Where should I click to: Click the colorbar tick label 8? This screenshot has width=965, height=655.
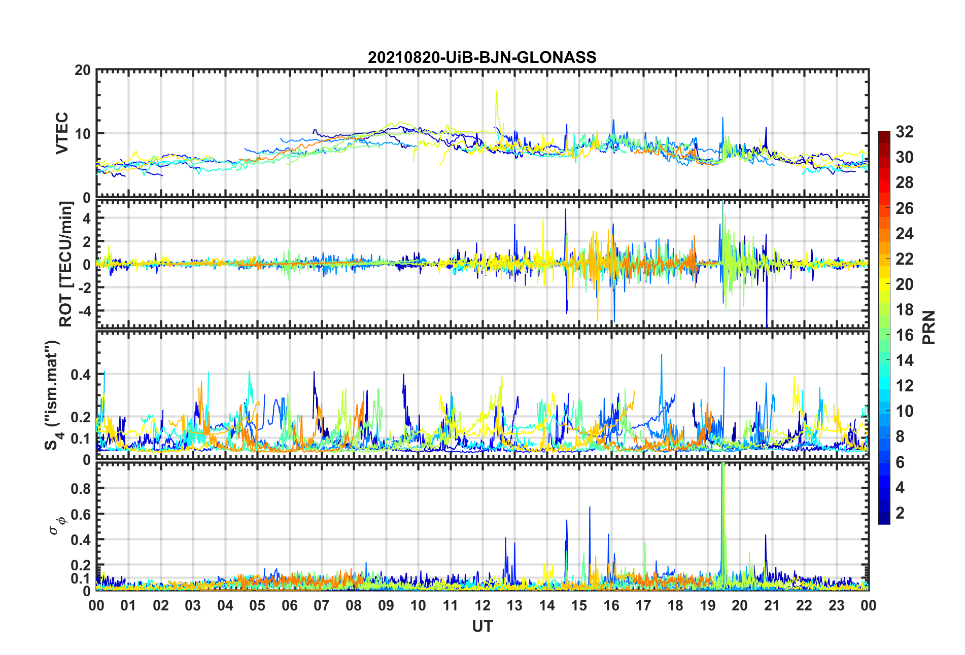click(900, 436)
